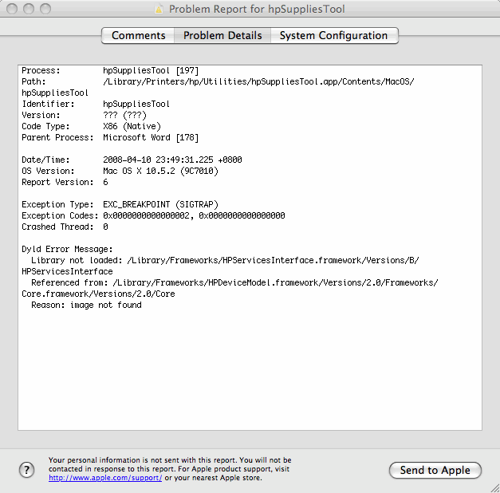Screen dimensions: 500x493
Task: Click the 'Crashed Thread: 0' line
Action: [65, 227]
